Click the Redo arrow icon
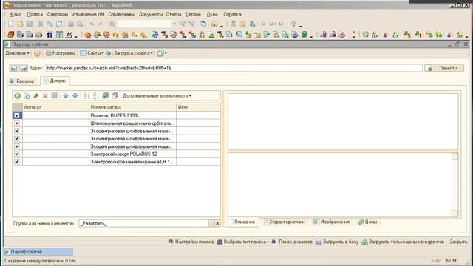 pyautogui.click(x=101, y=24)
